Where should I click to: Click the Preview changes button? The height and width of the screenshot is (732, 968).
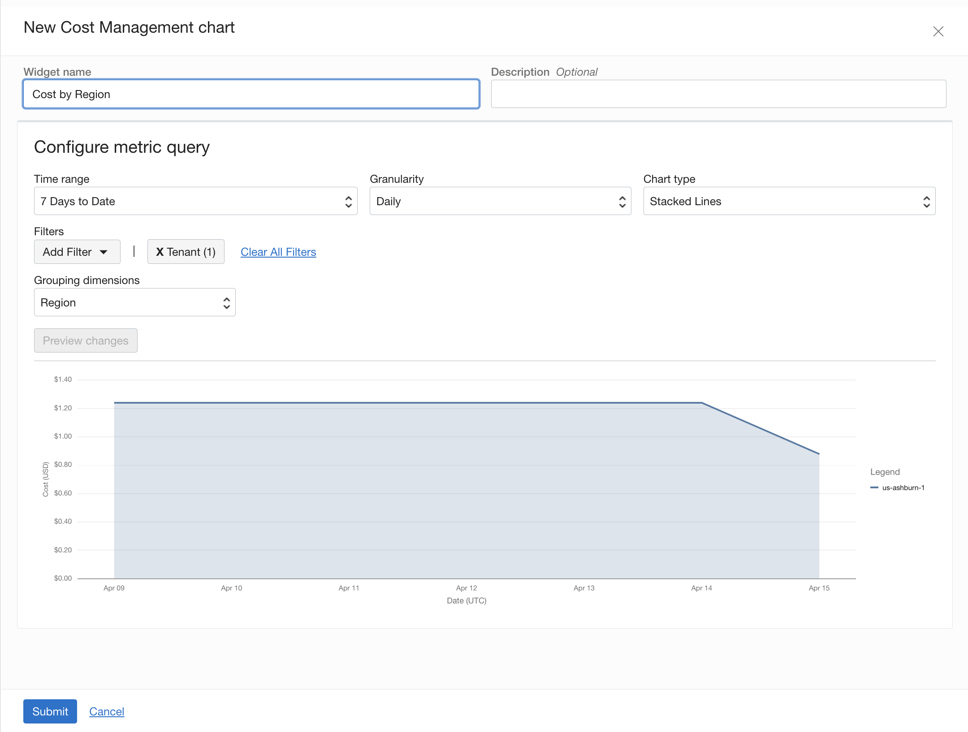(86, 340)
